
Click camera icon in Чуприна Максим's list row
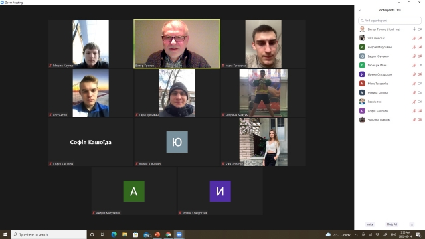420,119
